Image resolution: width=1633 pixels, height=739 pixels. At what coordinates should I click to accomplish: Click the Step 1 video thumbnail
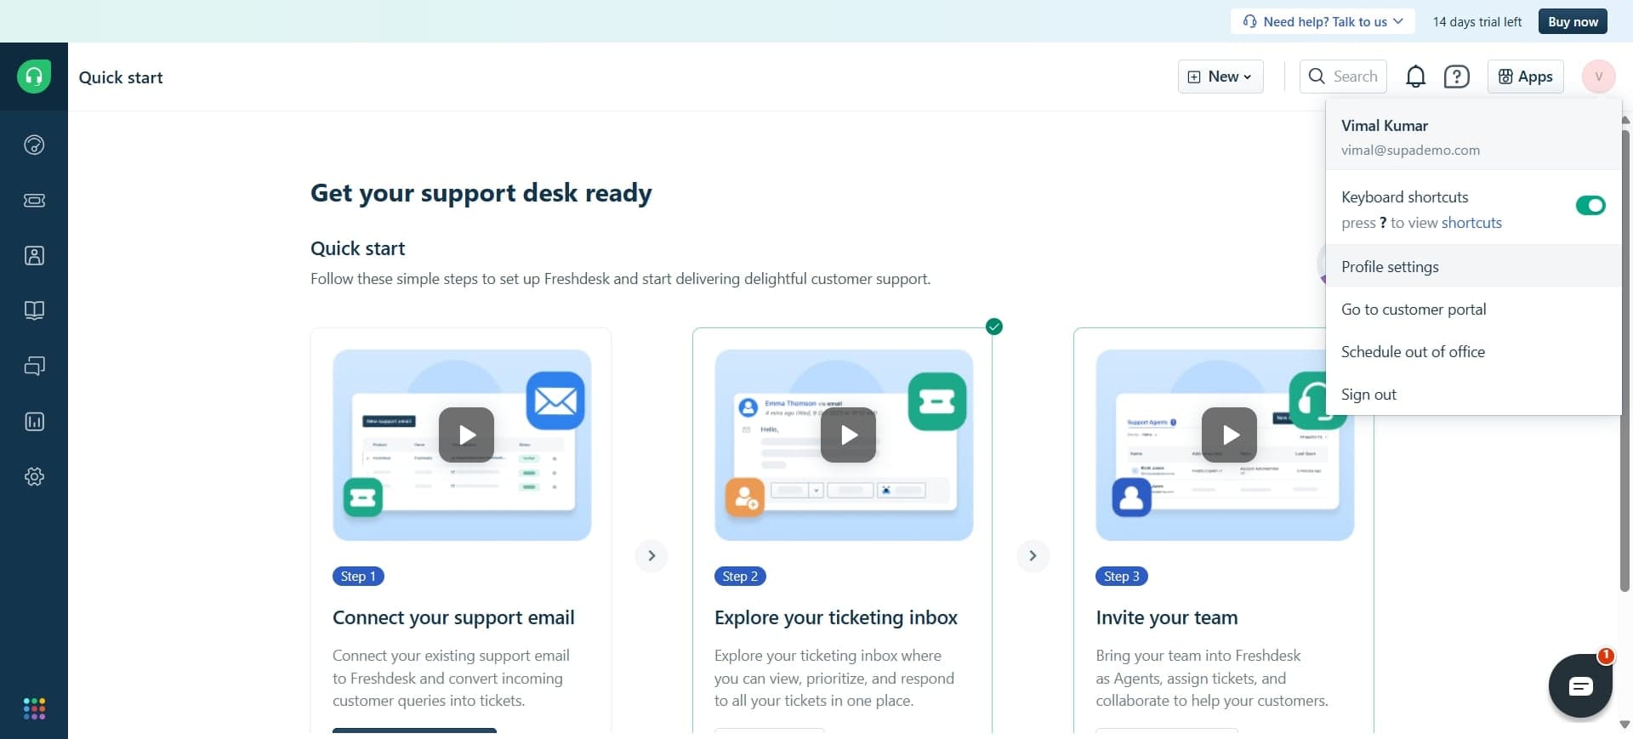click(x=462, y=445)
